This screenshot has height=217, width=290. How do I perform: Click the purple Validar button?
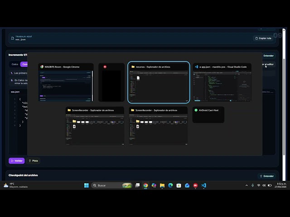click(16, 161)
